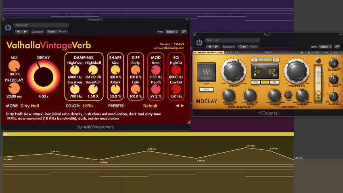Click the large FEEDBACK knob
343x193 pixels.
tap(297, 71)
